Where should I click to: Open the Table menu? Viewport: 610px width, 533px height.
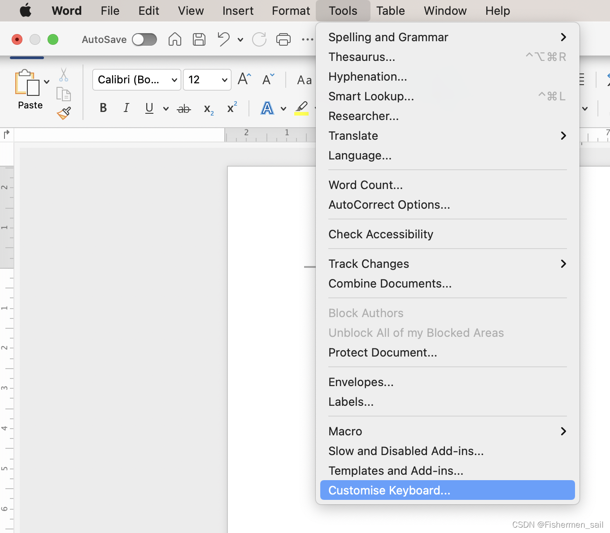tap(391, 11)
